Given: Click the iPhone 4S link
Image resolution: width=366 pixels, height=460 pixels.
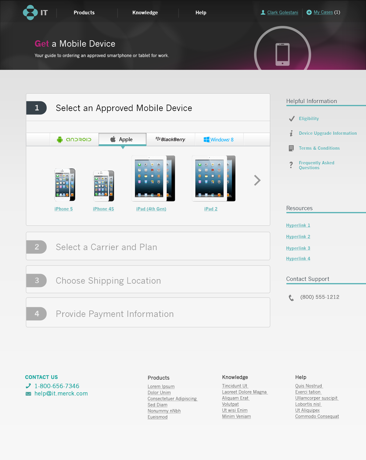Looking at the screenshot, I should click(x=103, y=209).
